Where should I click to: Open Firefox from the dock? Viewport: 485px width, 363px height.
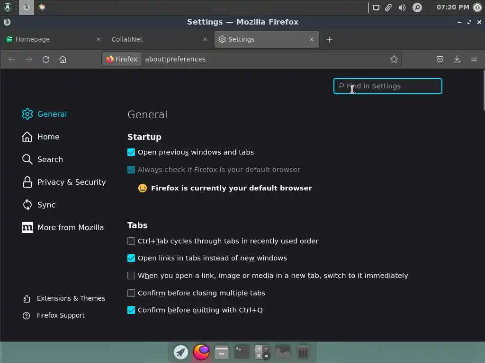(201, 352)
